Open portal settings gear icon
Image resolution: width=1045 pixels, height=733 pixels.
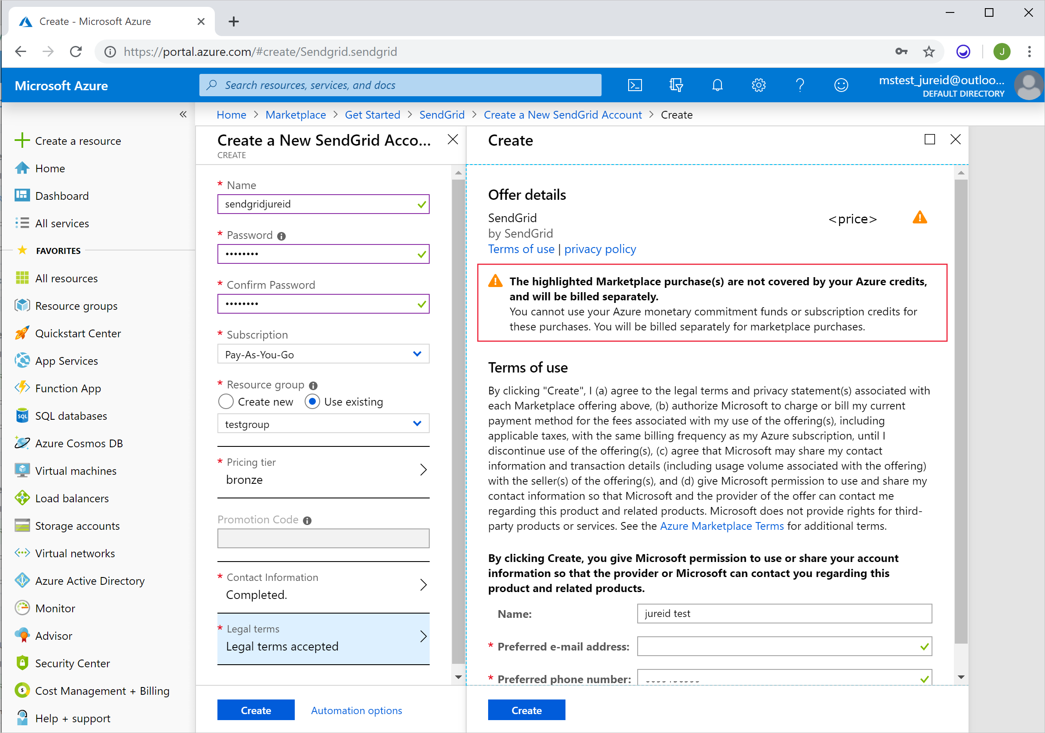click(x=758, y=85)
